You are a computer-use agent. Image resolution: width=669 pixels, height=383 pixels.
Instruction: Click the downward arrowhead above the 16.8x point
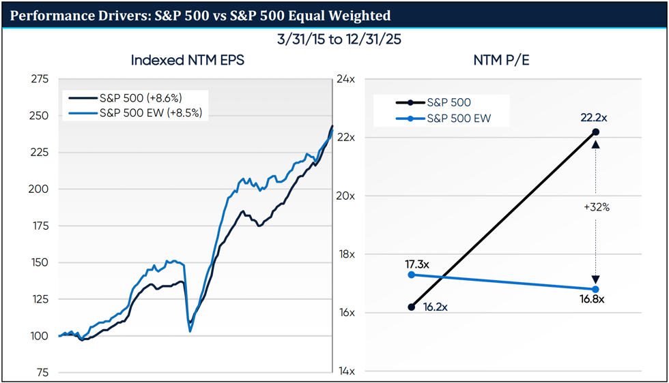point(595,279)
